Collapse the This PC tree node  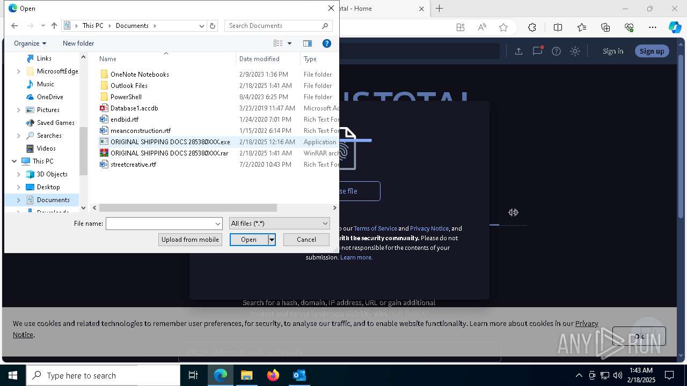14,161
